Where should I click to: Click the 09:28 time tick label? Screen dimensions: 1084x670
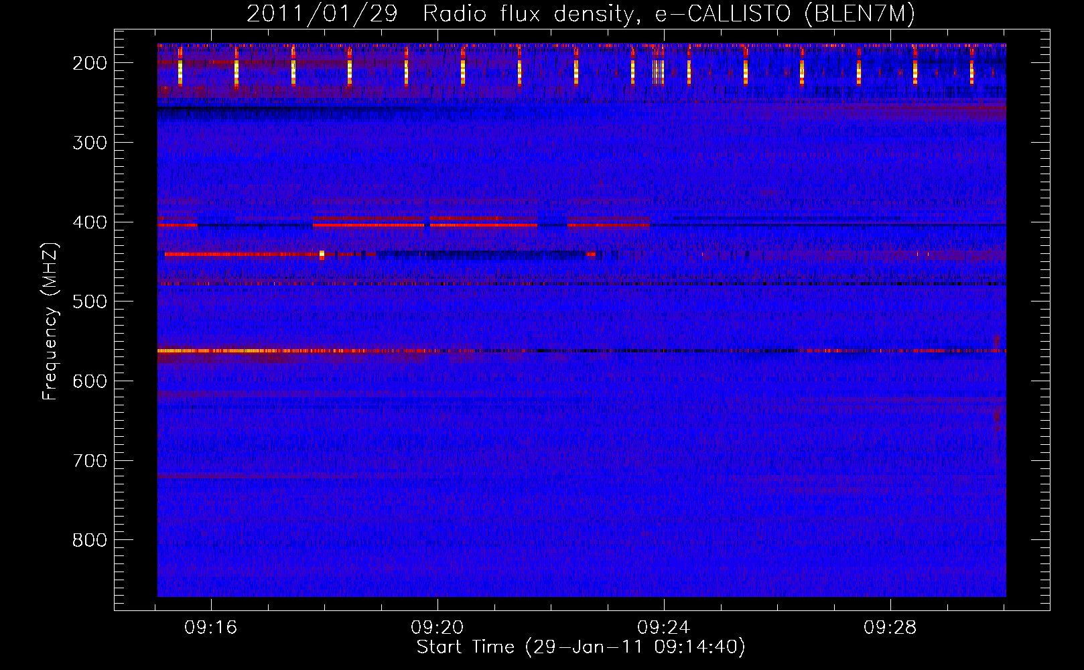click(890, 628)
